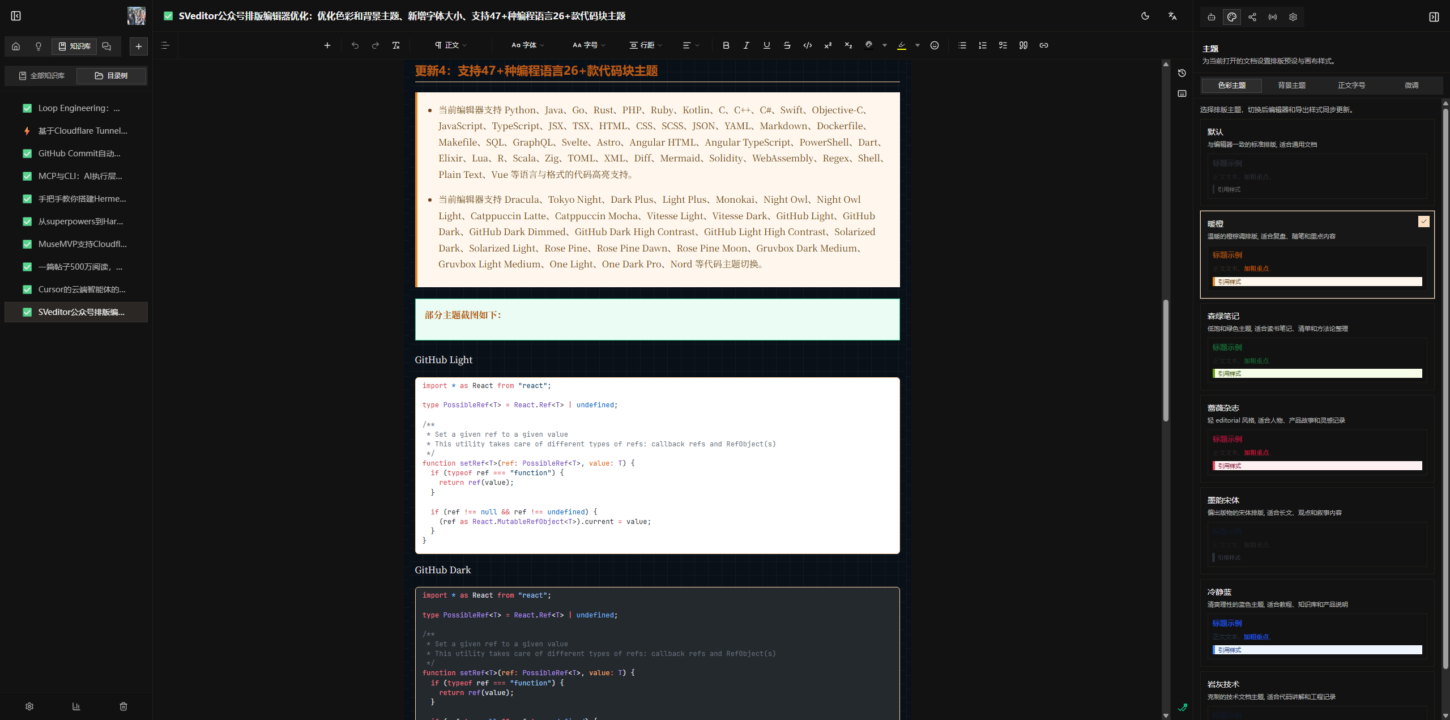
Task: Insert a task checklist
Action: (x=1003, y=45)
